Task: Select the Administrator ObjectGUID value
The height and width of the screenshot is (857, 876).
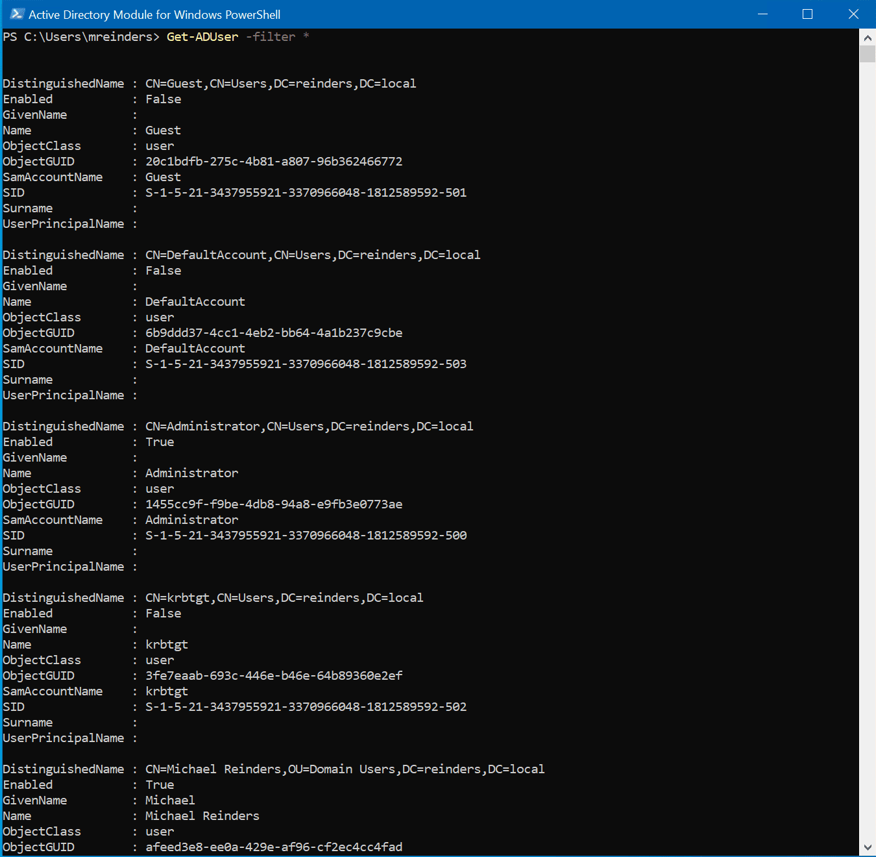Action: point(274,504)
